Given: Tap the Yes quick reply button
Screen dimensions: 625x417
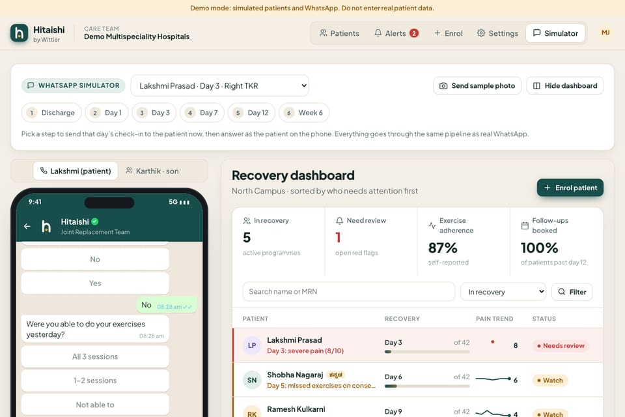Looking at the screenshot, I should (x=95, y=283).
